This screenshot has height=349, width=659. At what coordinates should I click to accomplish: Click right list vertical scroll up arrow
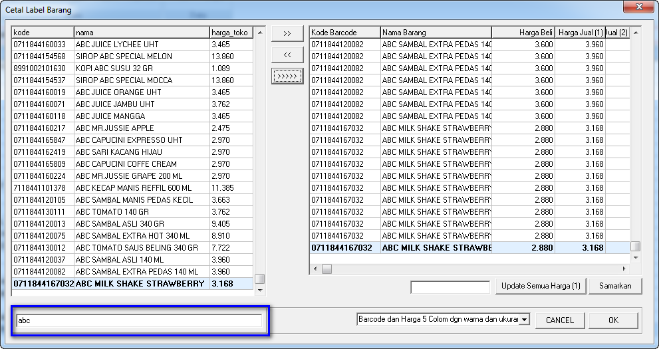636,33
